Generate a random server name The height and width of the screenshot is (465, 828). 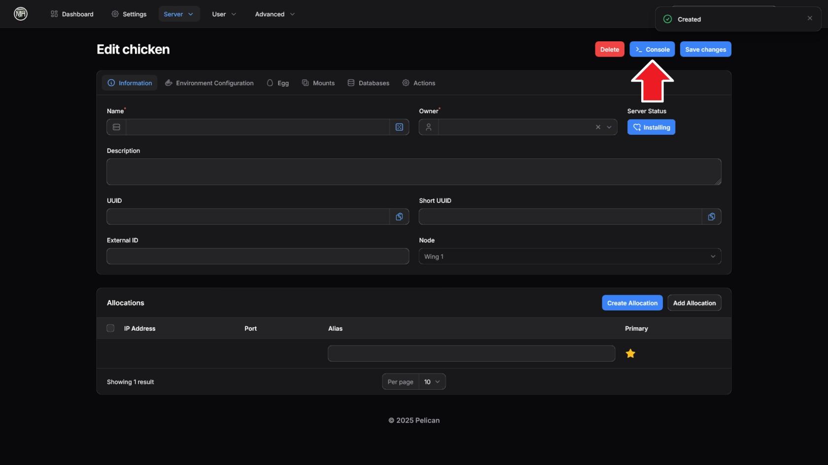(x=399, y=127)
